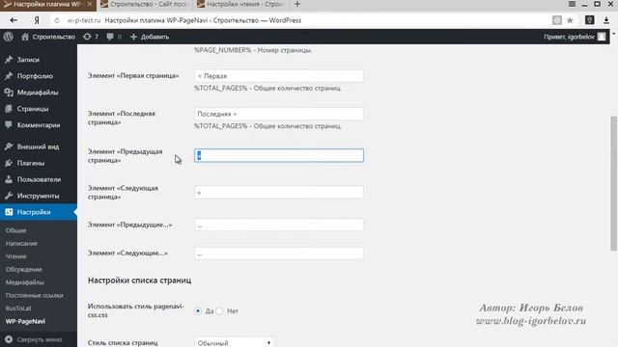Click the Инструменты wrench icon

(x=9, y=196)
